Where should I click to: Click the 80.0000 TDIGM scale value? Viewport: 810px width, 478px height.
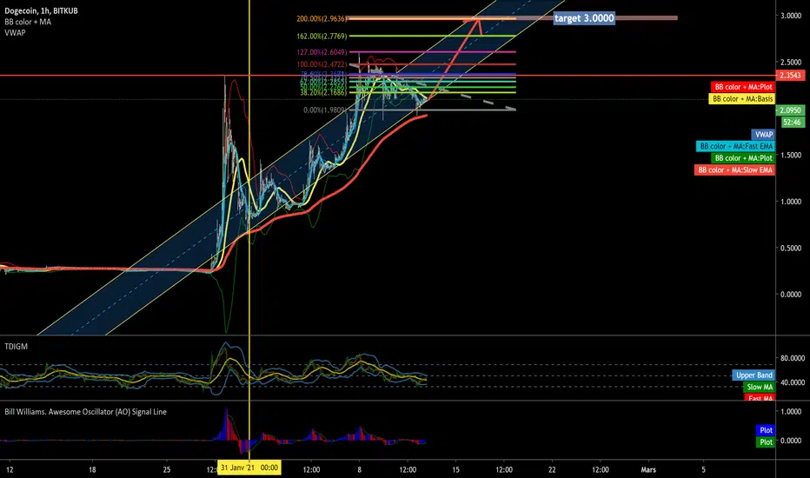pyautogui.click(x=793, y=357)
